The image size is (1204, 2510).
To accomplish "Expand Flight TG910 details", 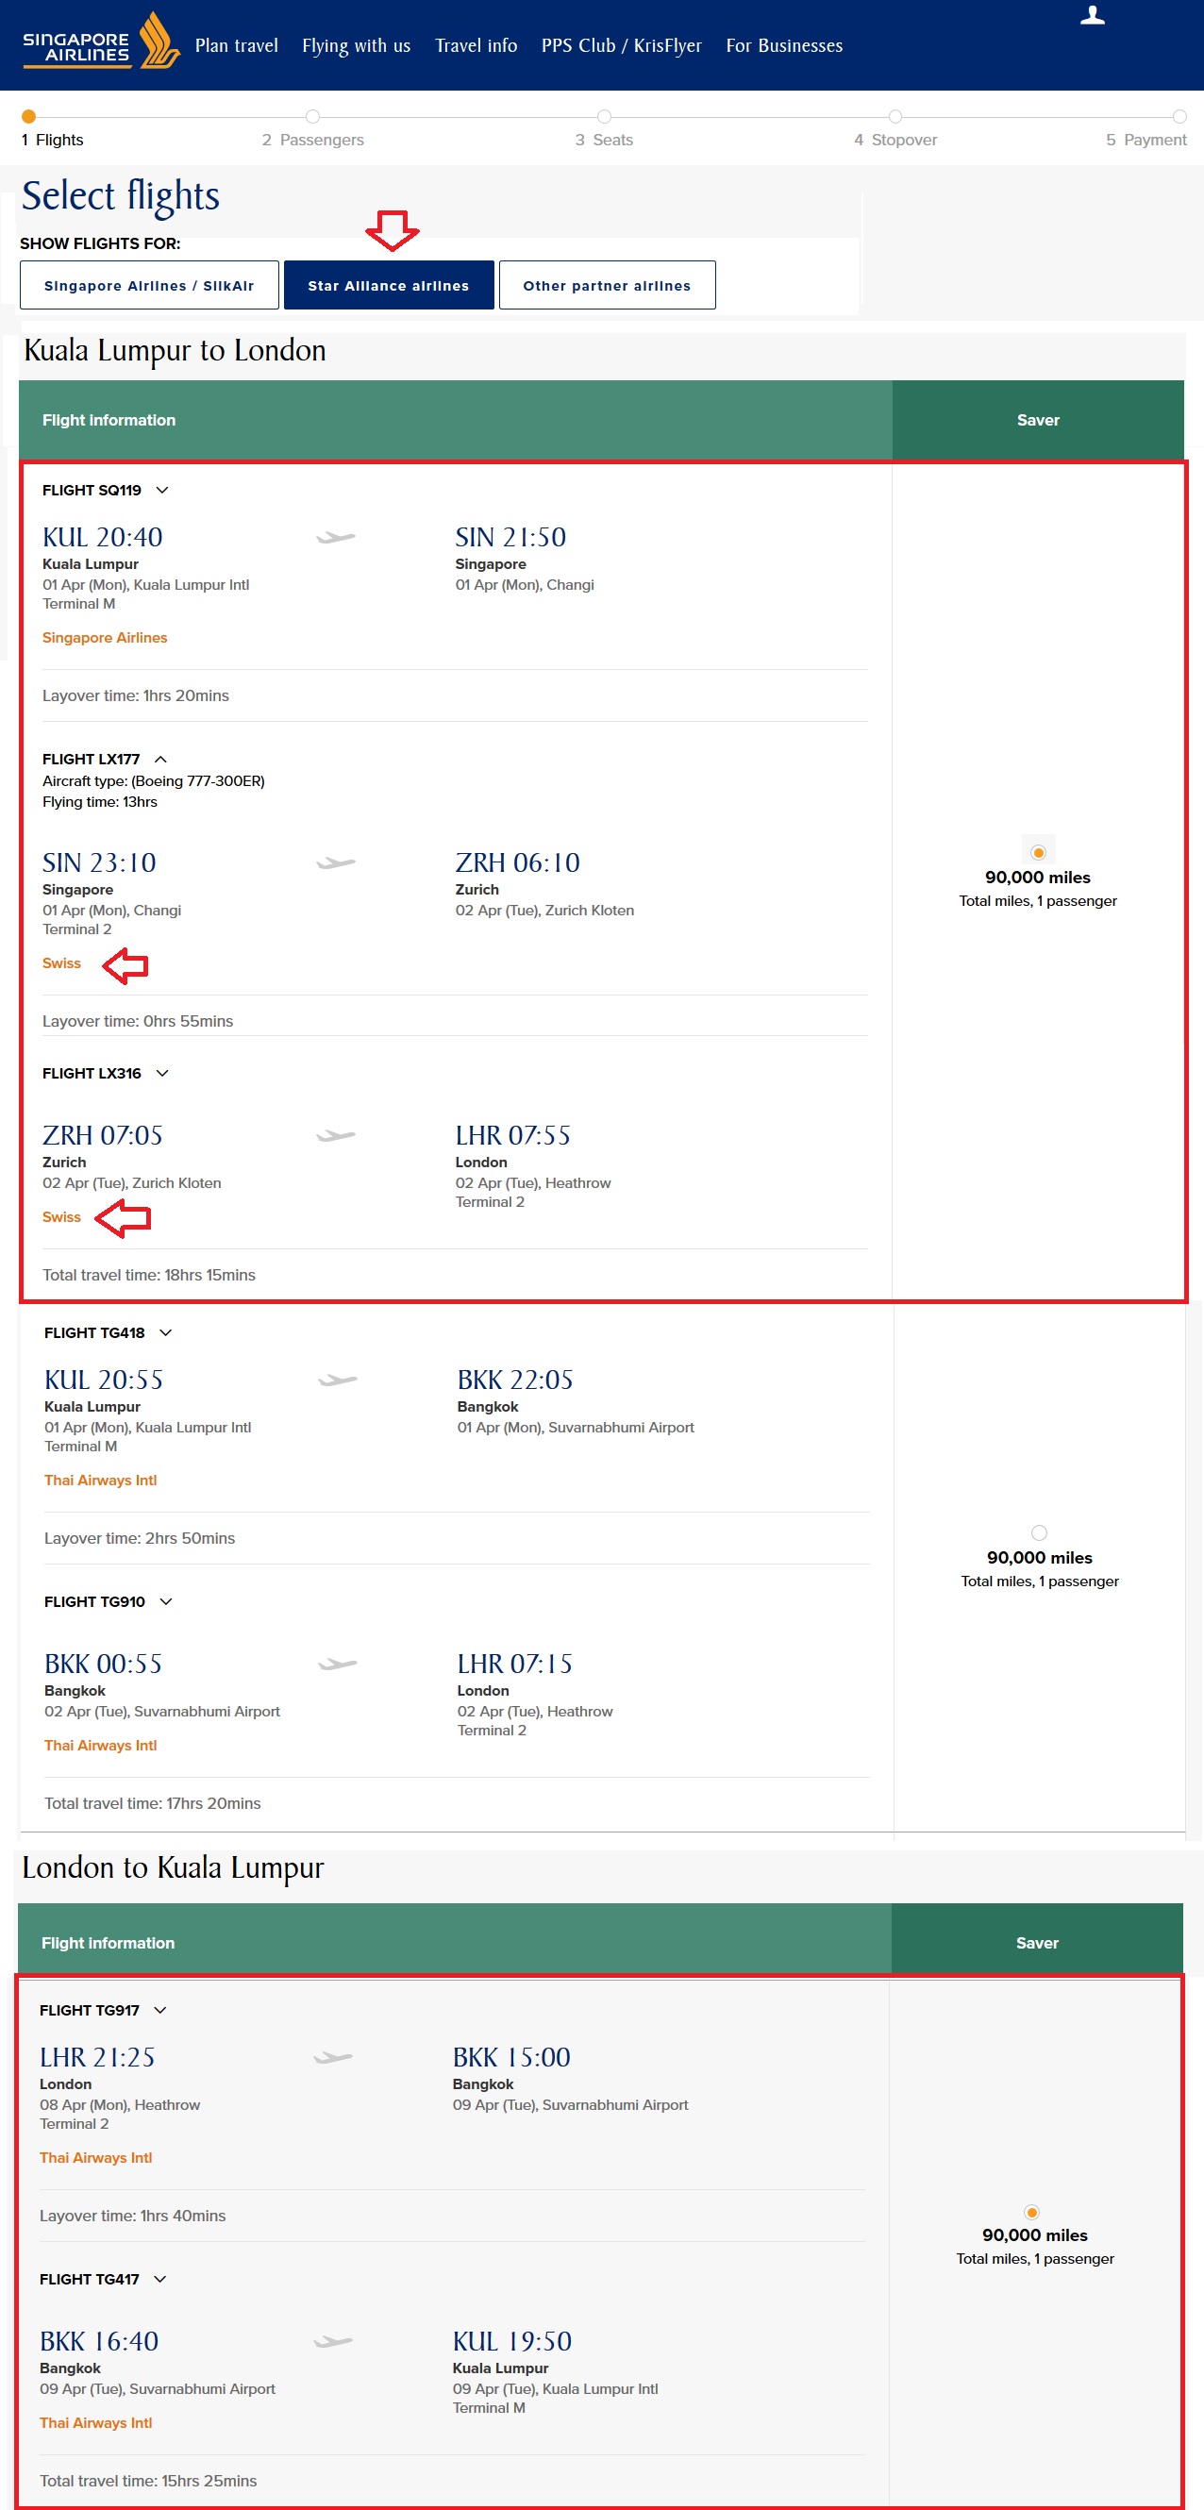I will pyautogui.click(x=166, y=1602).
